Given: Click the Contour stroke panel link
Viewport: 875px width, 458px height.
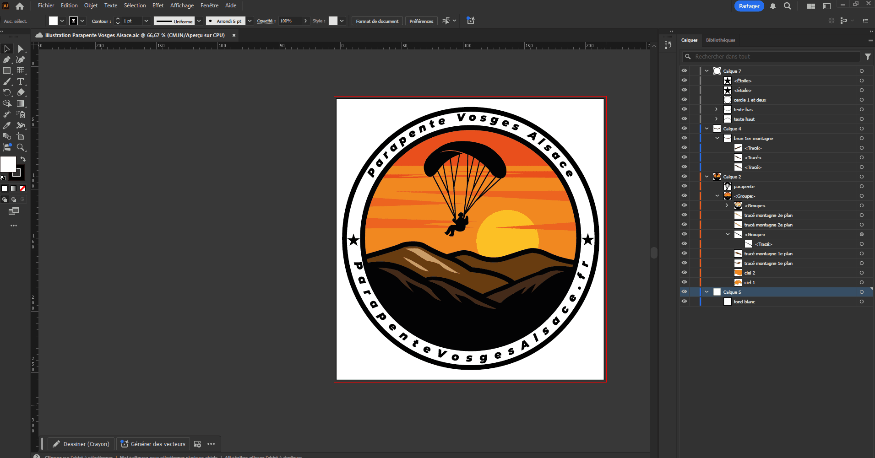Looking at the screenshot, I should (x=100, y=21).
